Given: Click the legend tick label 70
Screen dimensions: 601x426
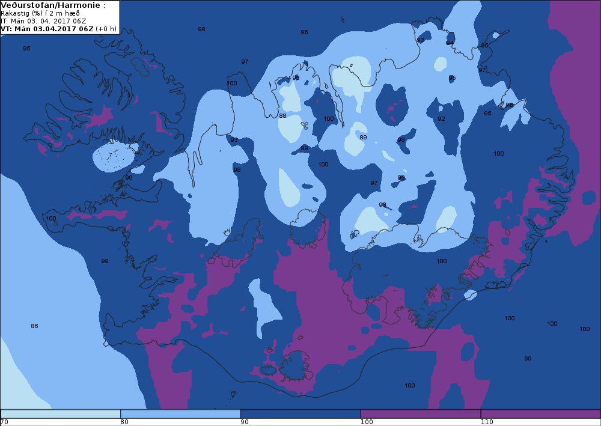Looking at the screenshot, I should pos(4,422).
